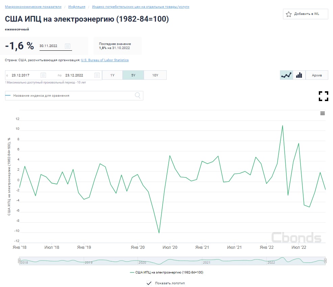
Task: Open the U.S. Bureau of Labor Statistics link
Action: click(x=105, y=60)
